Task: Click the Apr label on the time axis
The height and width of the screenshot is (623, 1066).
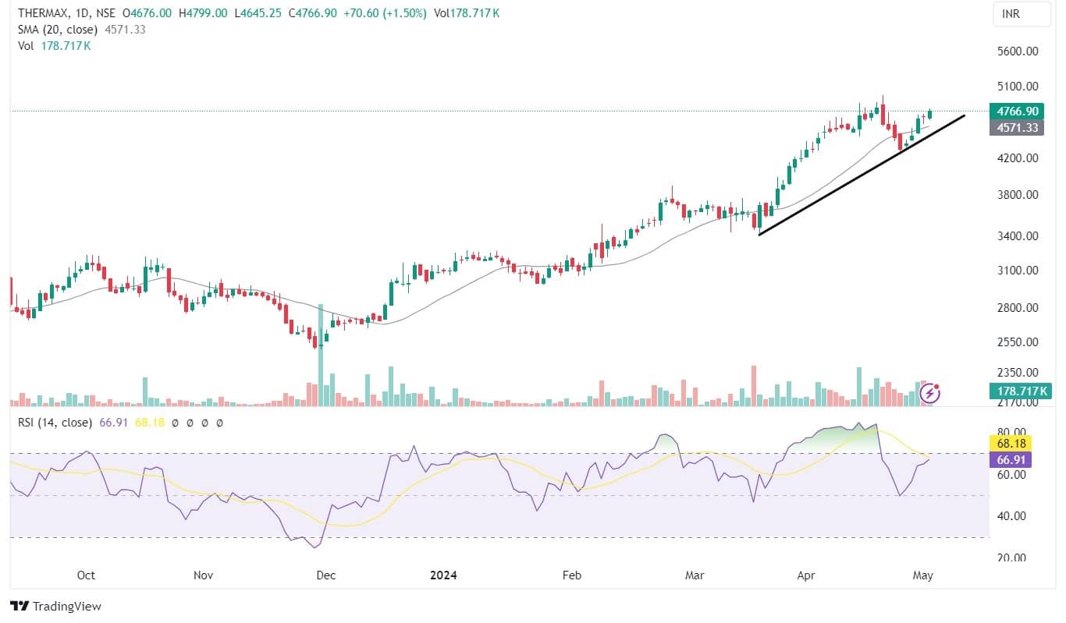Action: coord(806,575)
